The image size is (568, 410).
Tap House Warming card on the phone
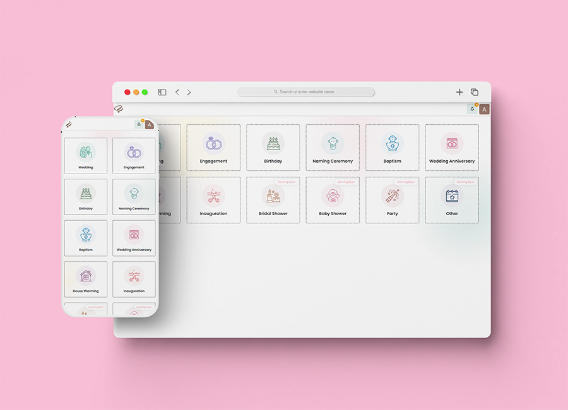coord(86,279)
